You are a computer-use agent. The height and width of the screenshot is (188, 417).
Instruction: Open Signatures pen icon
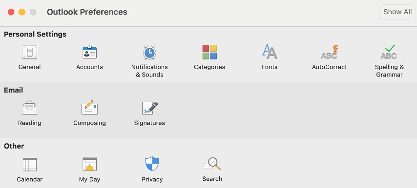coord(150,108)
